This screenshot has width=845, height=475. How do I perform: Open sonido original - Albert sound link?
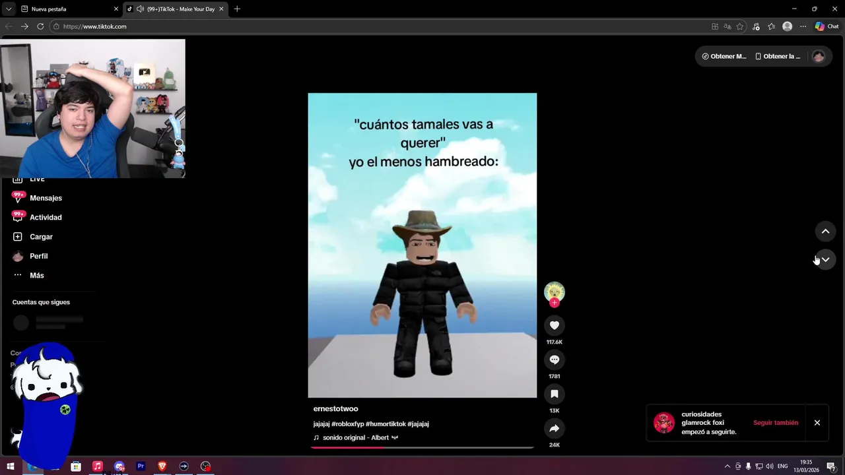(356, 437)
